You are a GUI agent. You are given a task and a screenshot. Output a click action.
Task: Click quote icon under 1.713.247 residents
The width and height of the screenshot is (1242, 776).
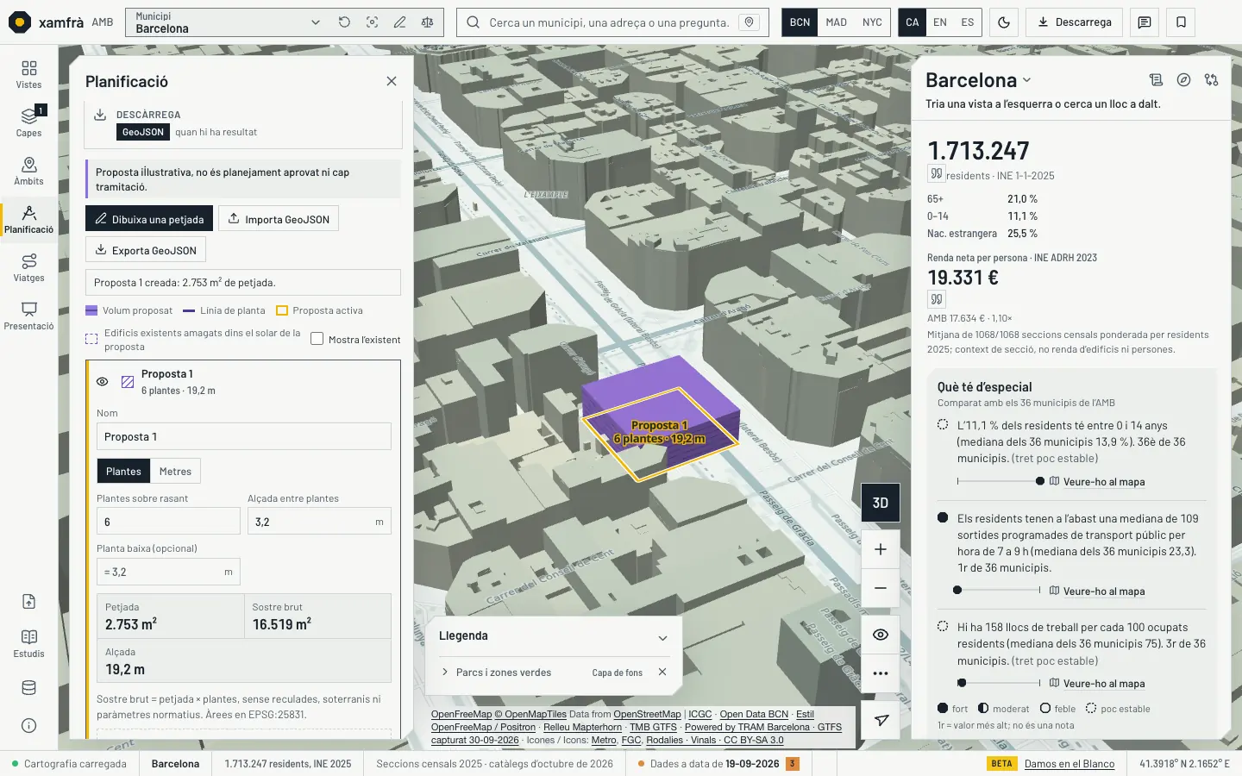point(936,174)
